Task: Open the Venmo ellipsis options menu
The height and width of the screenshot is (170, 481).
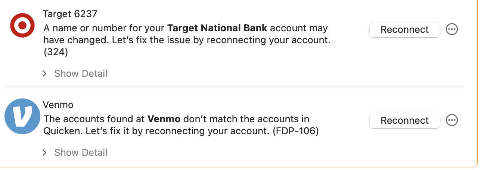Action: point(452,120)
